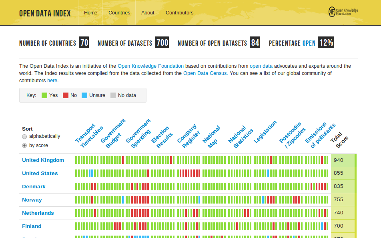
Task: Visit the Open Data Census link
Action: (x=205, y=73)
